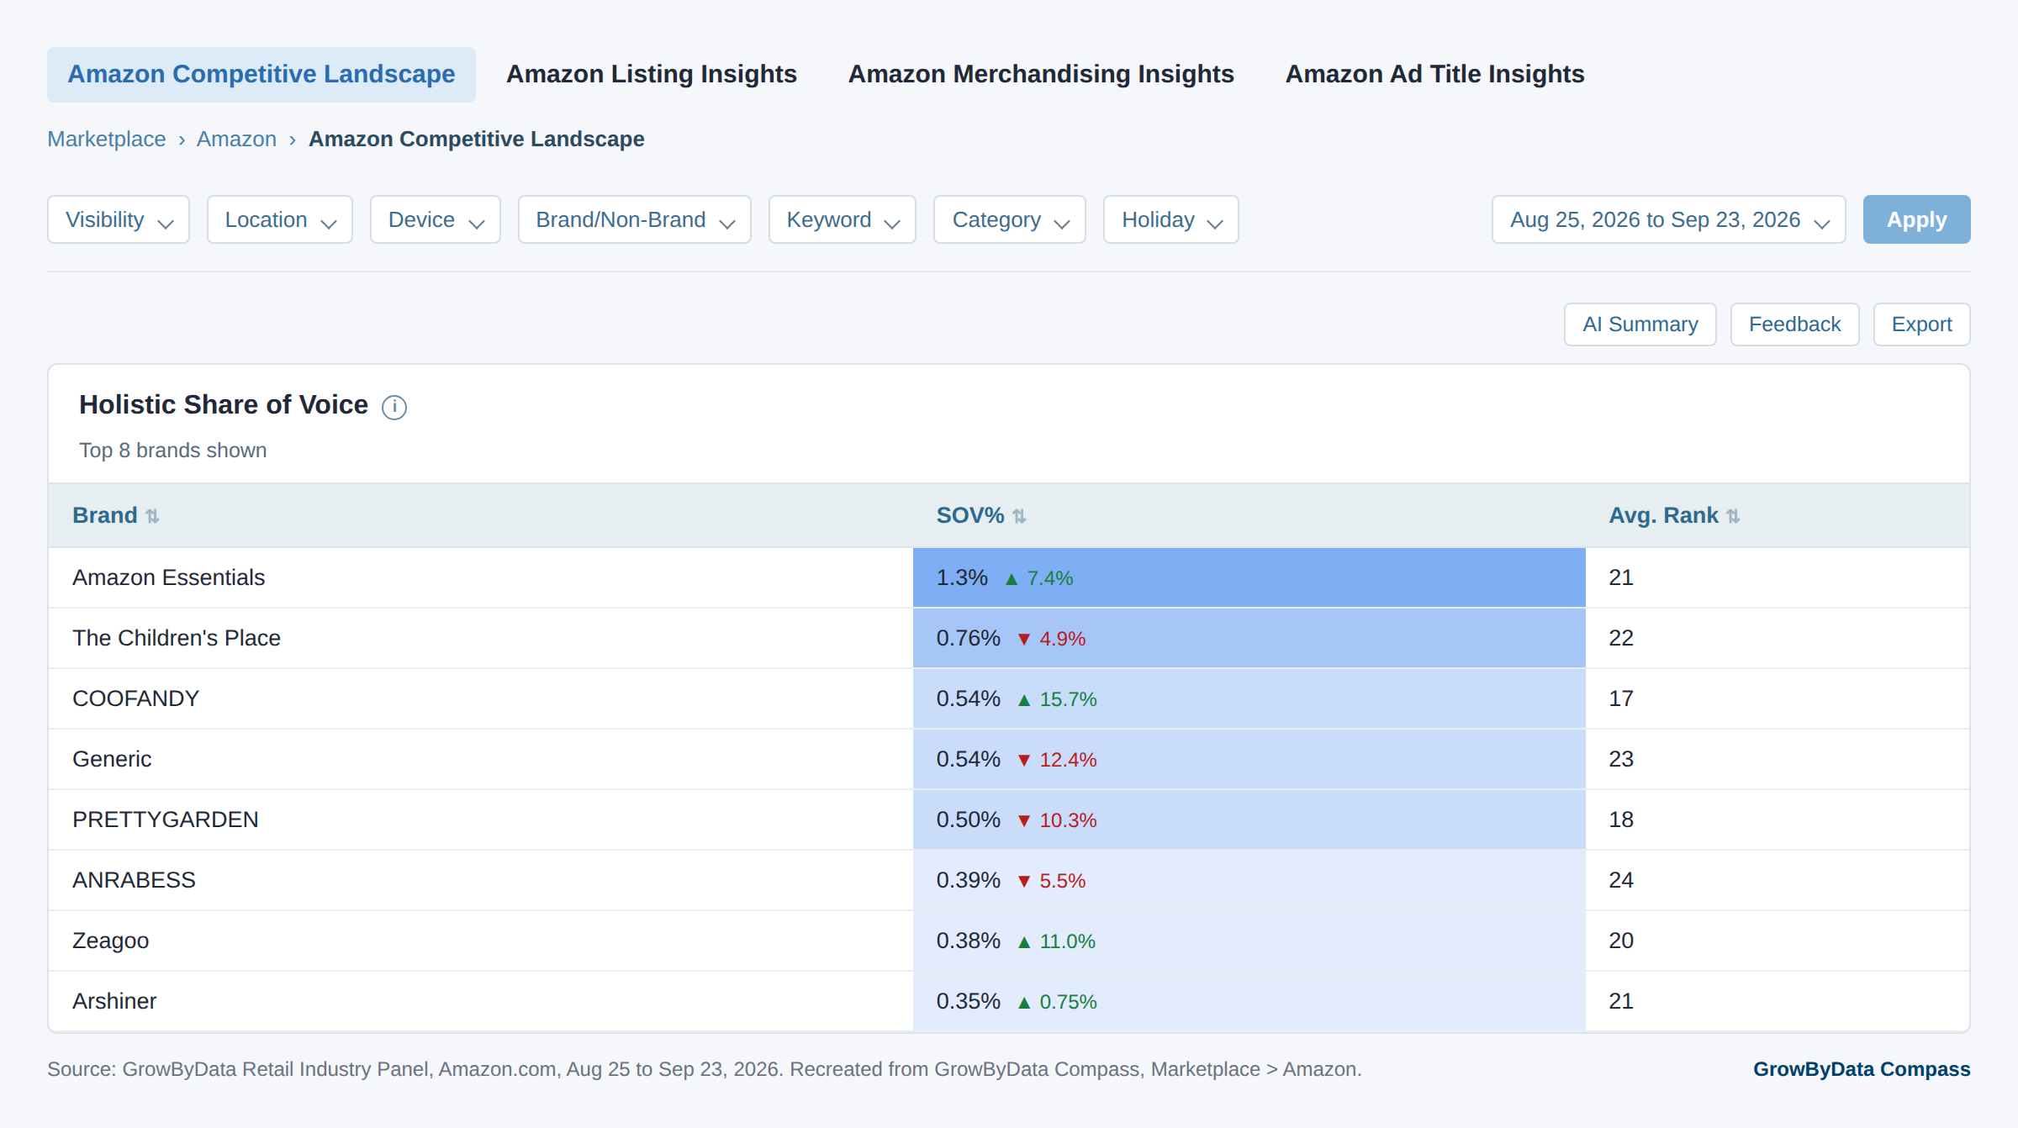This screenshot has height=1128, width=2018.
Task: Click the Export button
Action: click(x=1922, y=324)
